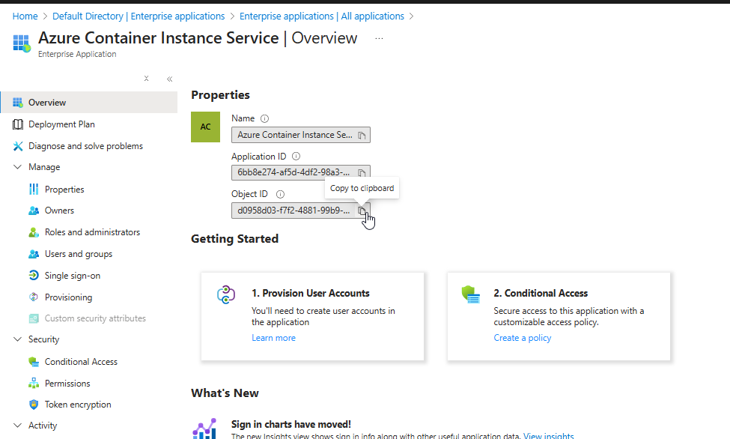Click the Name text field

301,135
